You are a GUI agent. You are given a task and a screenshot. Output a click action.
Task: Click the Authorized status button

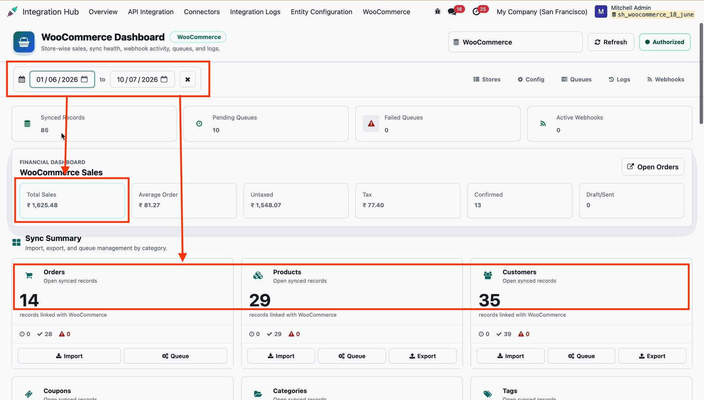click(x=665, y=42)
